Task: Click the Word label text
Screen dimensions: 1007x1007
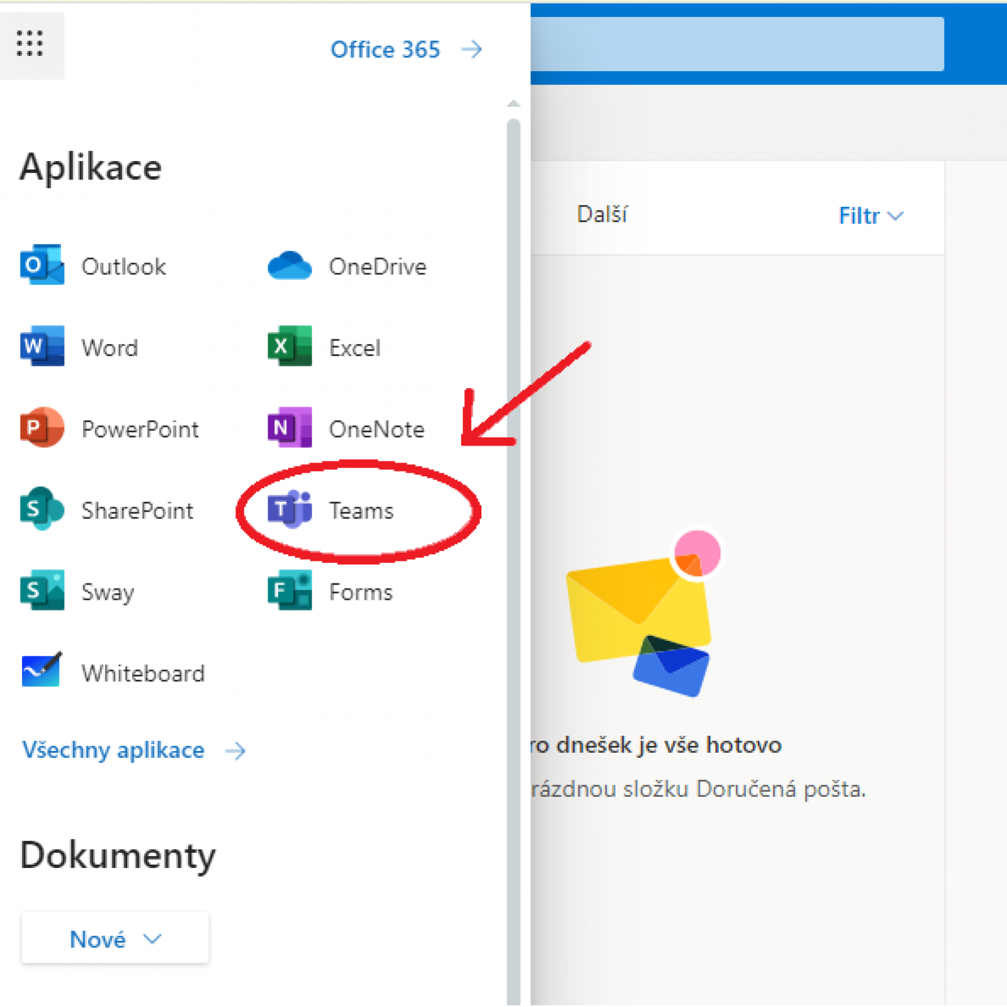Action: [110, 348]
